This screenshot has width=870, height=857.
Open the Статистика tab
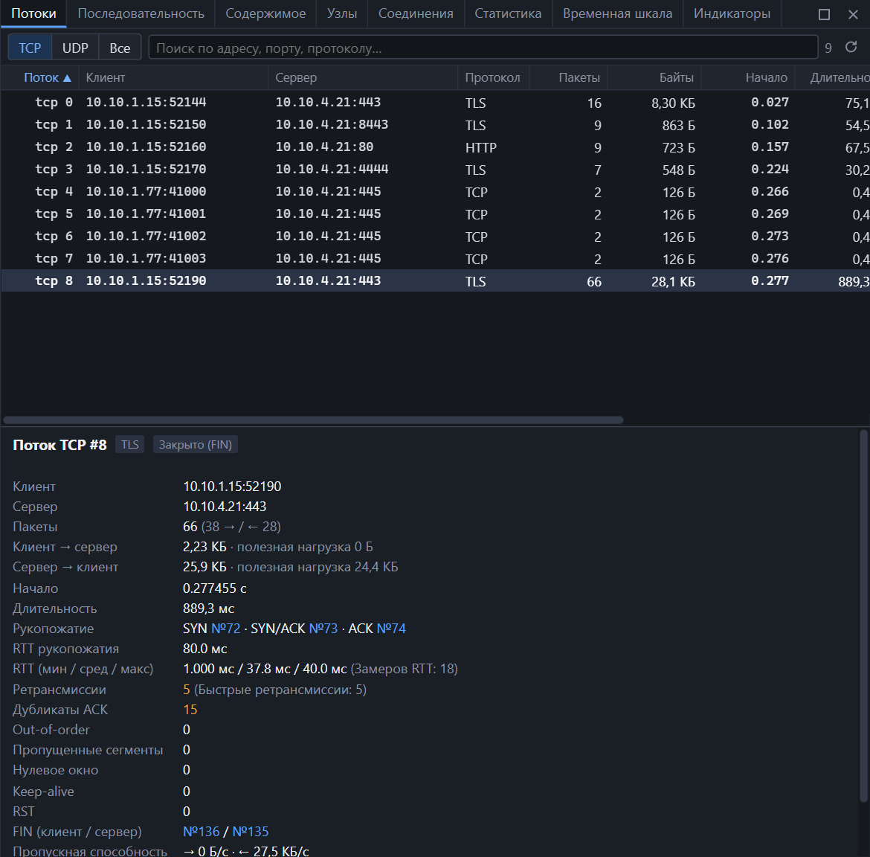click(508, 14)
